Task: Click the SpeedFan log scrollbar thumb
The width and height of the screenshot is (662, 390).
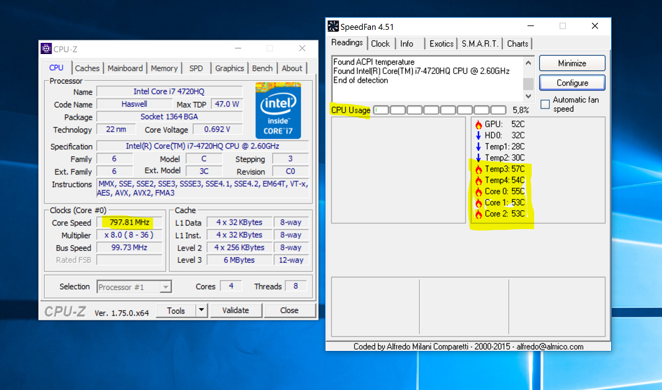Action: (528, 84)
